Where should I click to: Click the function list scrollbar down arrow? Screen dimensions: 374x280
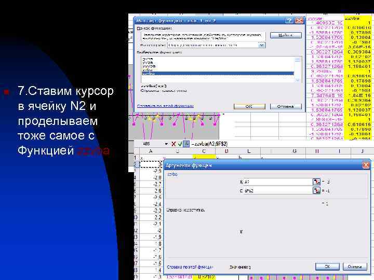pos(298,80)
